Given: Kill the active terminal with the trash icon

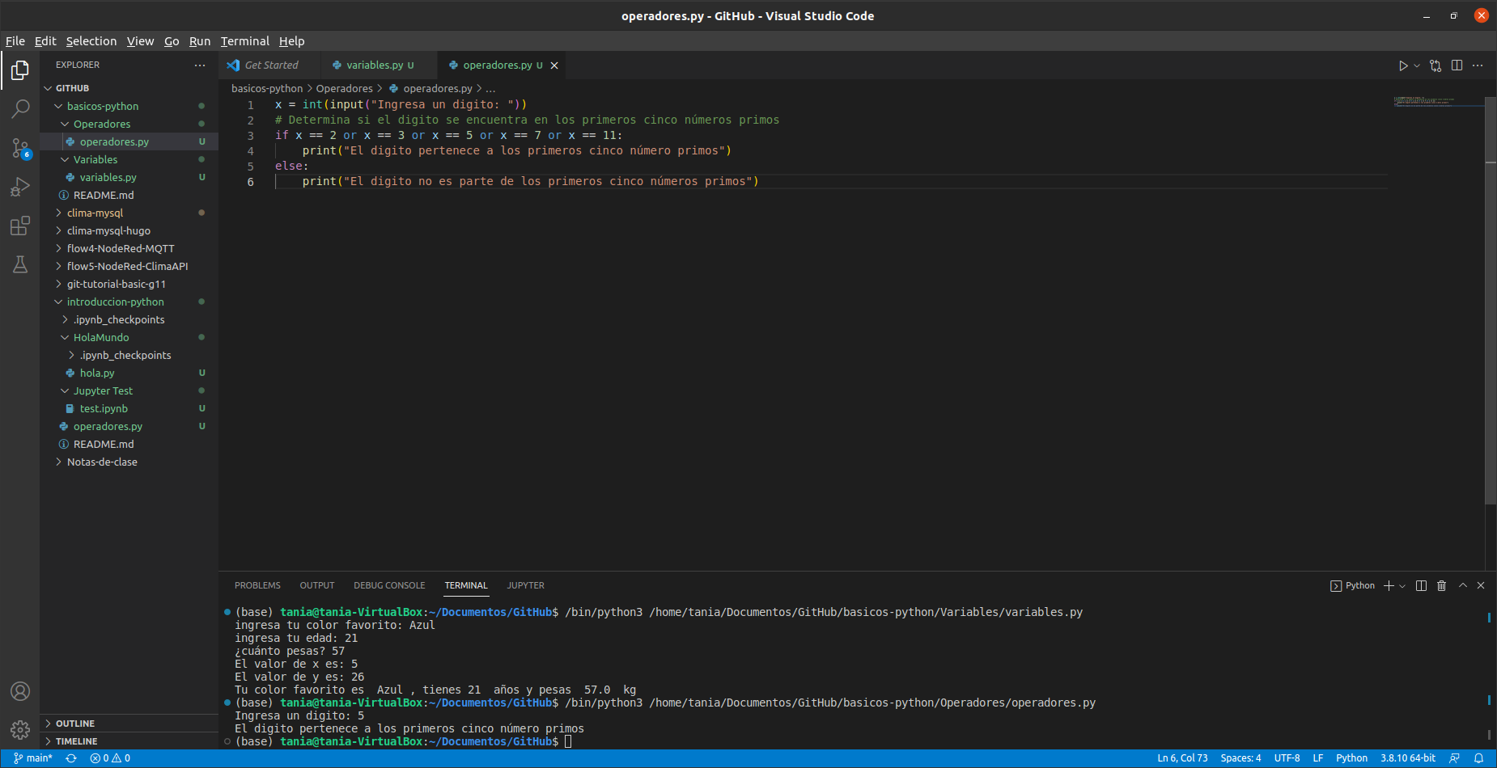Looking at the screenshot, I should (1441, 585).
